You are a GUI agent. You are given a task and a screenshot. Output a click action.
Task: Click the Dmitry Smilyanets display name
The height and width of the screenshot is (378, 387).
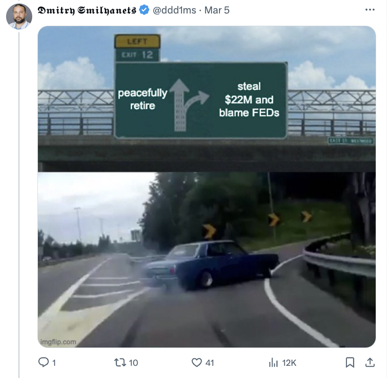point(87,10)
